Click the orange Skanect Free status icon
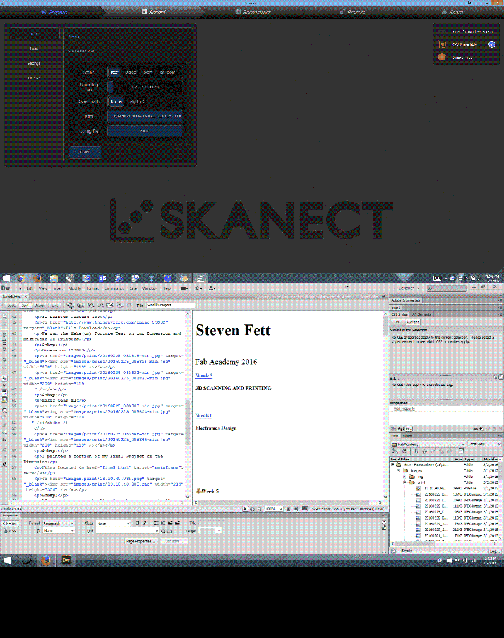 (442, 57)
